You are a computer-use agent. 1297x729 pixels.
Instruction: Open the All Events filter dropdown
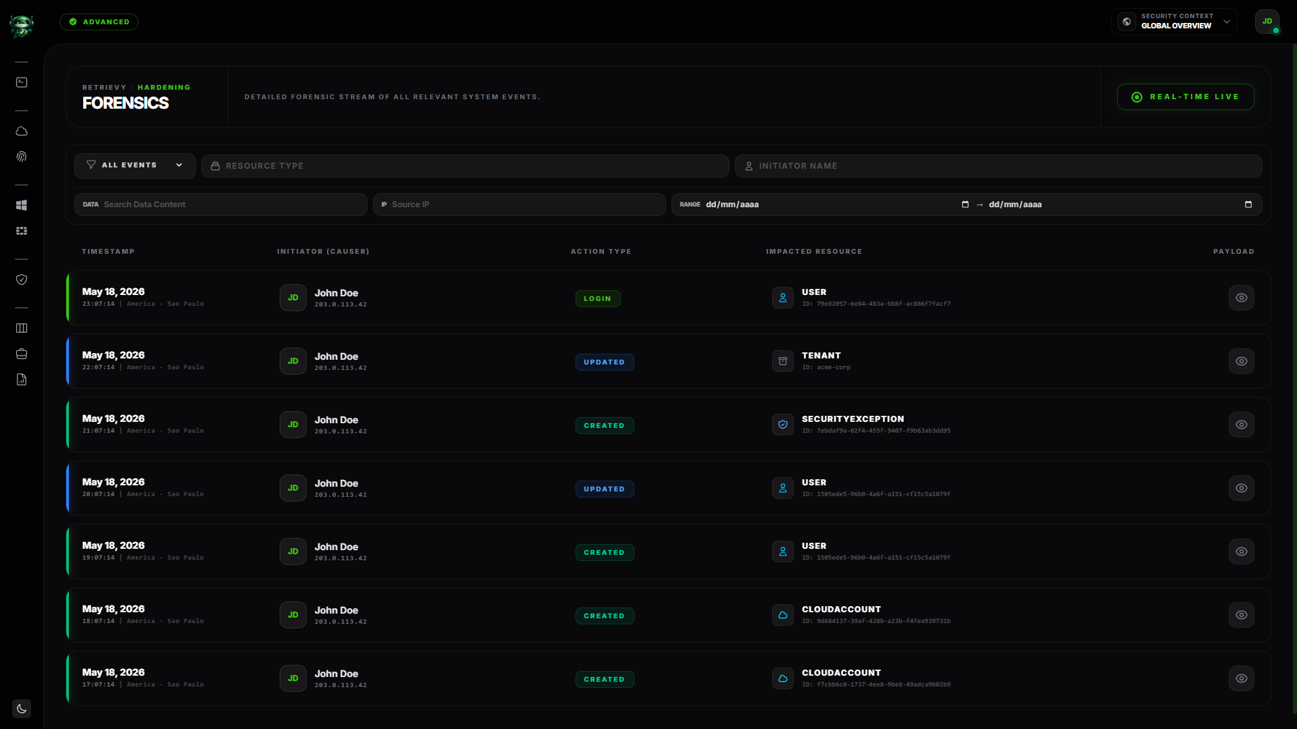pos(135,165)
